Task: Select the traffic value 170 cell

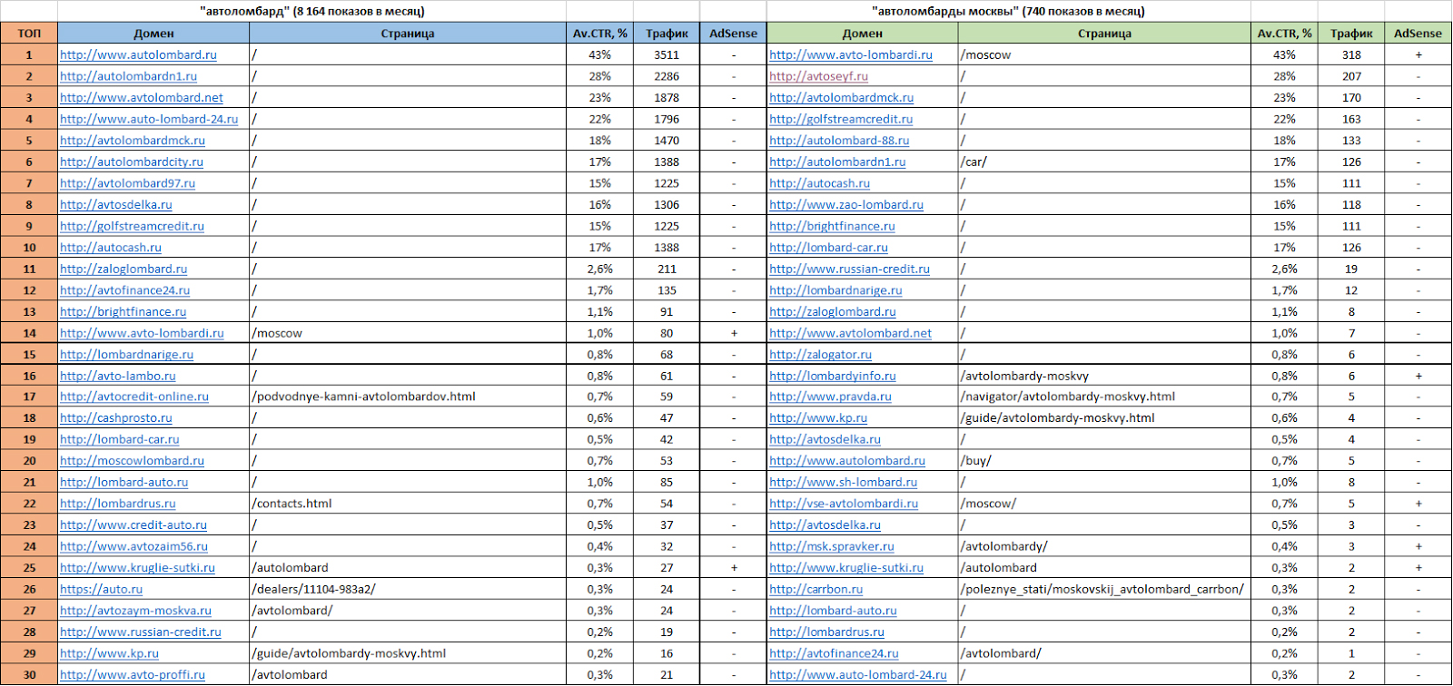Action: 1351,97
